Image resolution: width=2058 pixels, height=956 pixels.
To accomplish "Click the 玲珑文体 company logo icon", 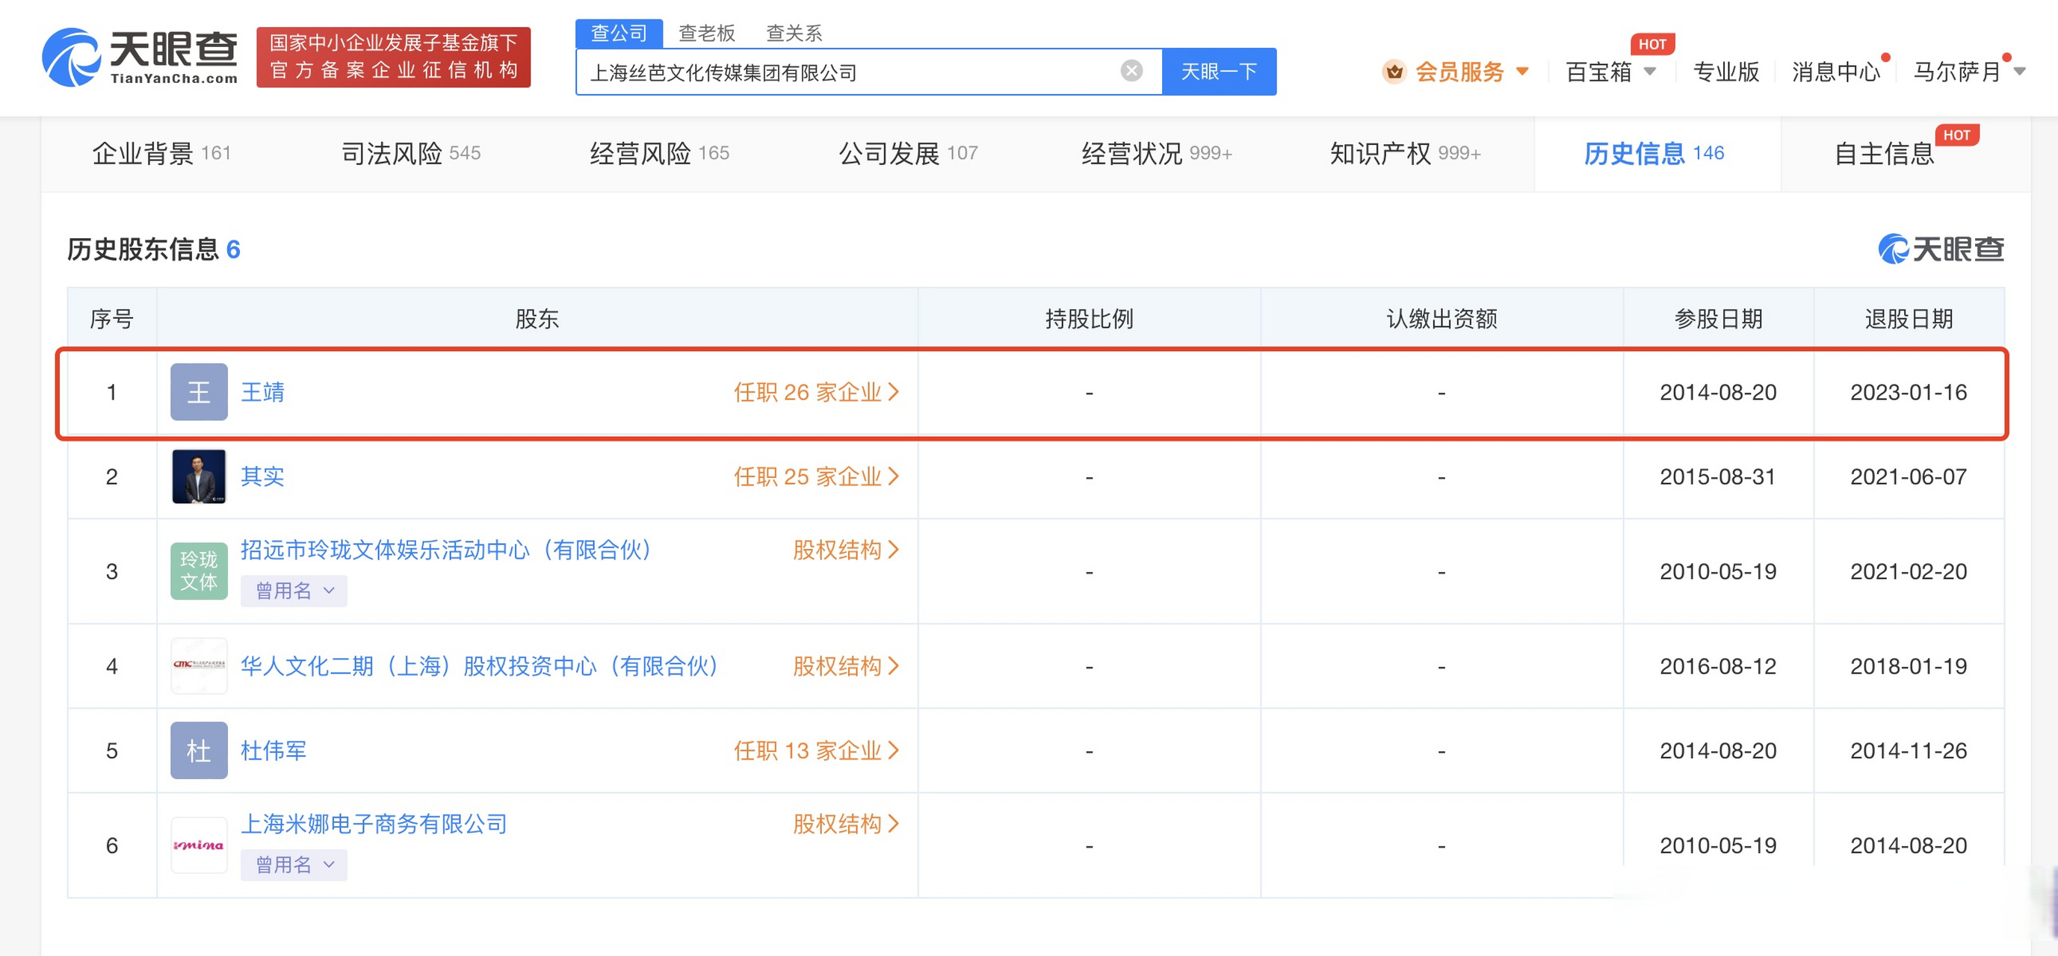I will tap(198, 571).
